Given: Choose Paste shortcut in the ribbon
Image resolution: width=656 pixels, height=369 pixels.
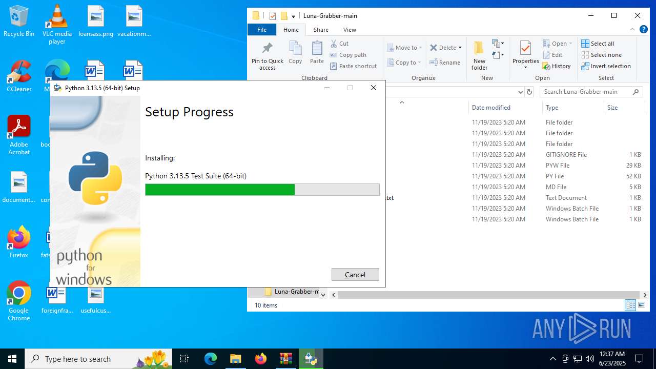Looking at the screenshot, I should 354,66.
